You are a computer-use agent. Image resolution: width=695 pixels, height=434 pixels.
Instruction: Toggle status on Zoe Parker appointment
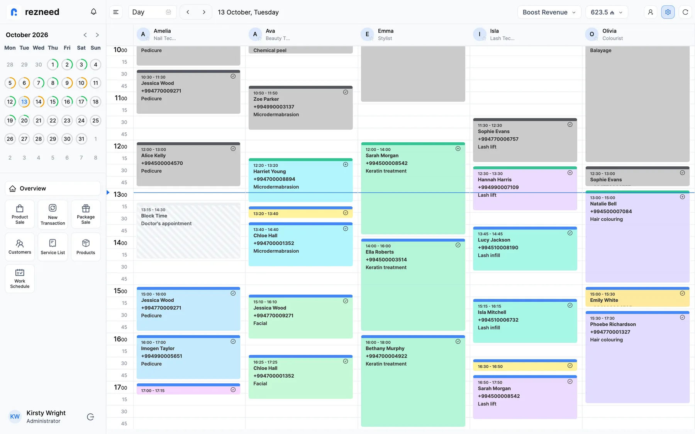[346, 92]
